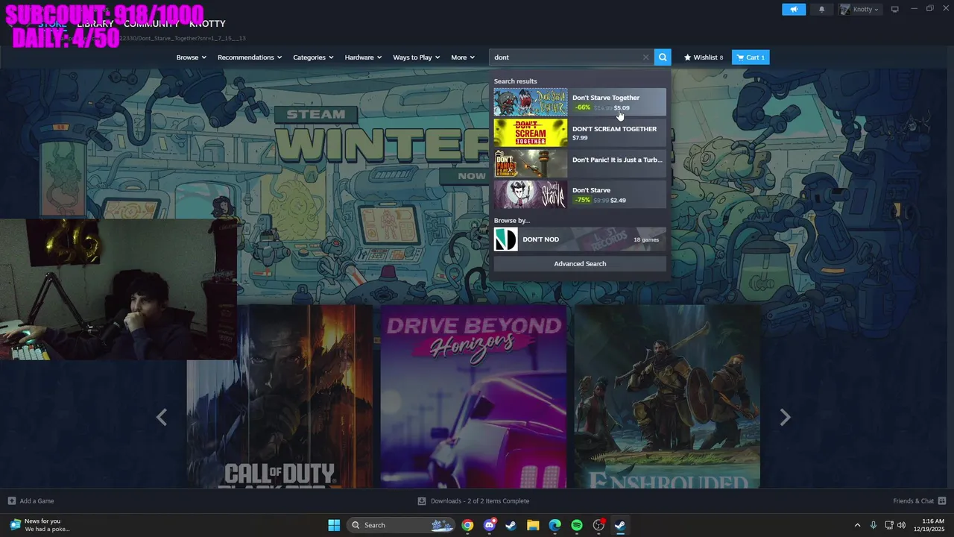Select Don't Starve Together search result
954x537 pixels.
pyautogui.click(x=580, y=102)
